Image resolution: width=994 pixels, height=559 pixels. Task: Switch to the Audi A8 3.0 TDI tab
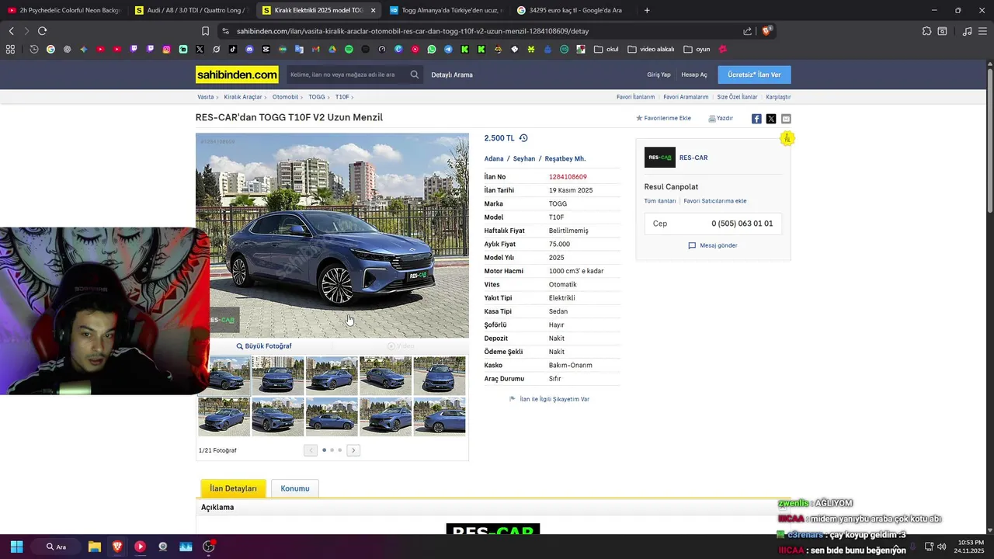[191, 10]
